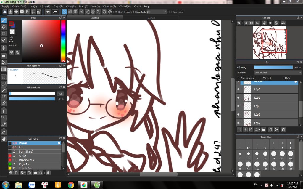Enable Khóa layer lock checkbox
This screenshot has height=189, width=303.
pyautogui.click(x=283, y=78)
